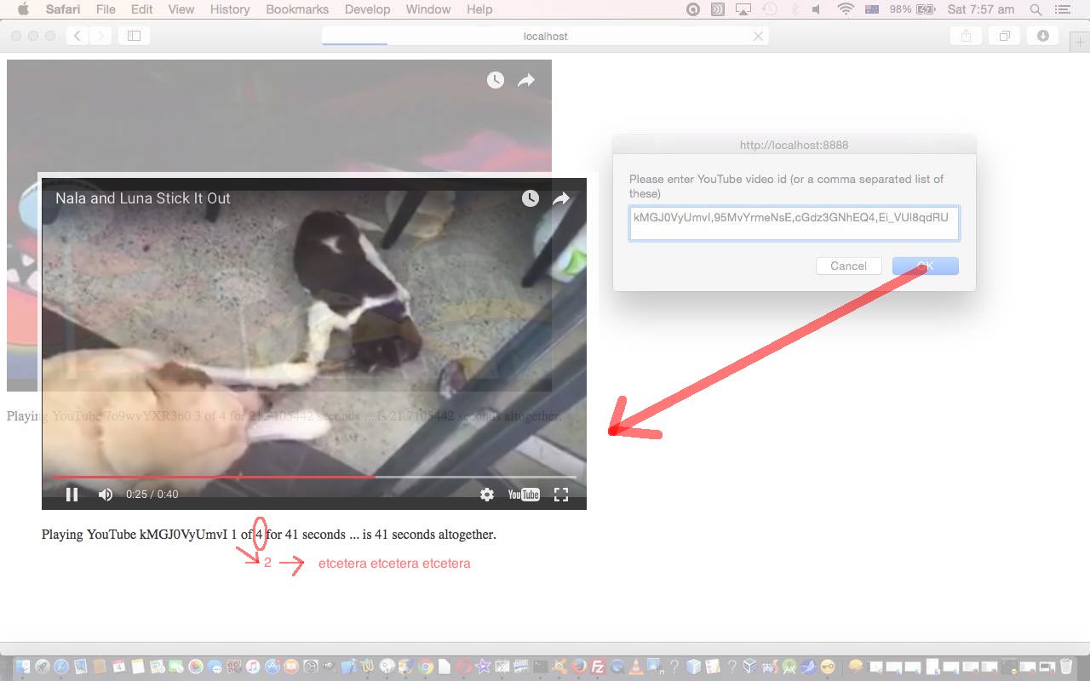Open the Time Machine status menu
This screenshot has width=1090, height=681.
[769, 9]
